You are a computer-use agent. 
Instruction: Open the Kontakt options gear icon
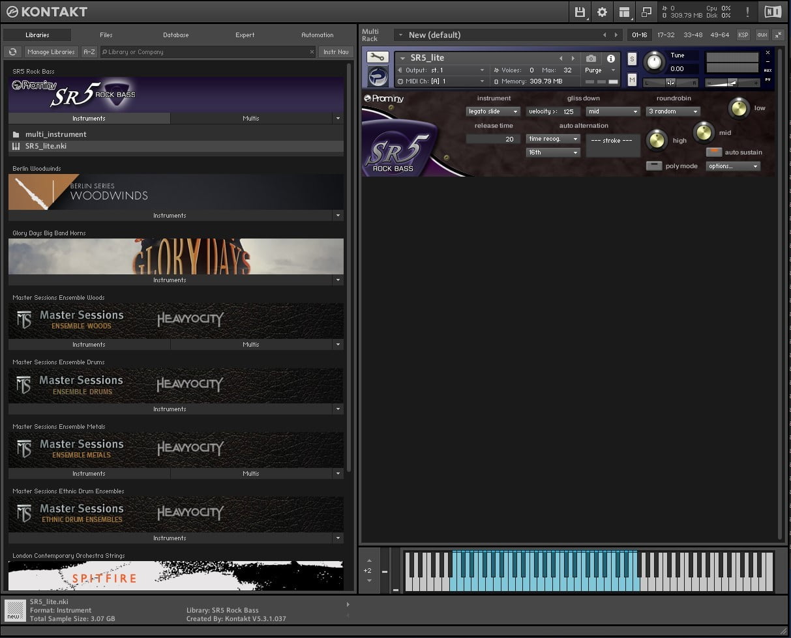pyautogui.click(x=602, y=12)
